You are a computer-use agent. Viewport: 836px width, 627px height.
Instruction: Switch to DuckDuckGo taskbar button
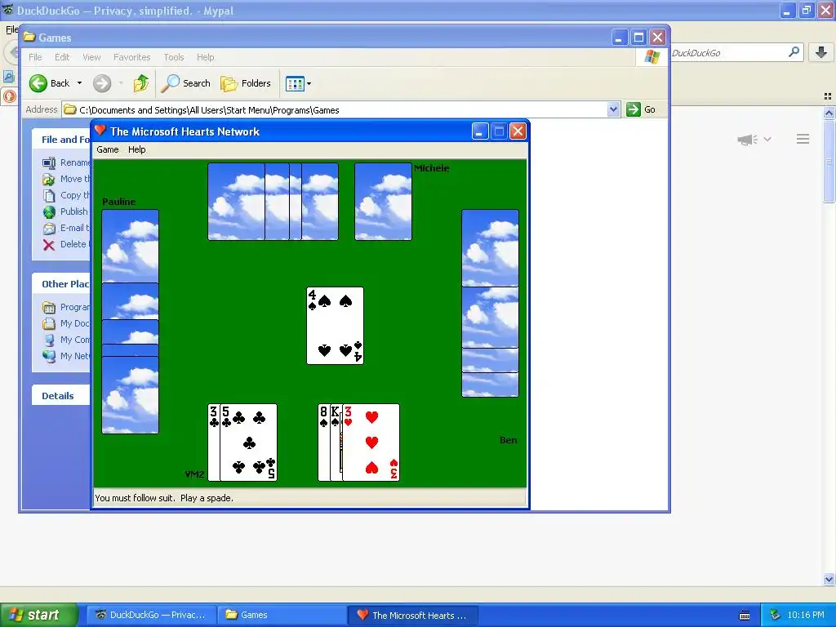(x=151, y=615)
